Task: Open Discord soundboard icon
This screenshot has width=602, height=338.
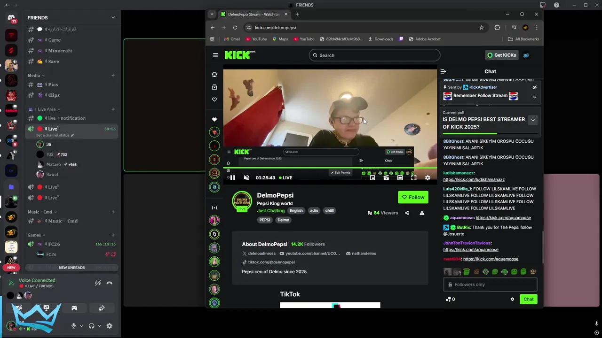Action: point(102,308)
